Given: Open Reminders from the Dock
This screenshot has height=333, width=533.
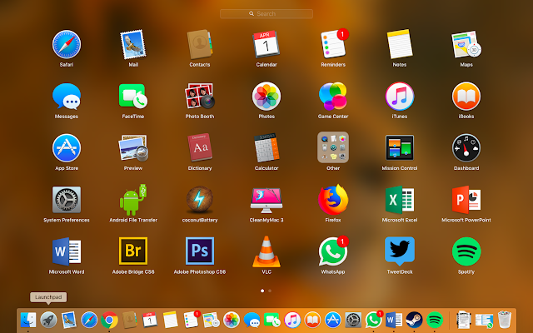Looking at the screenshot, I should point(191,320).
